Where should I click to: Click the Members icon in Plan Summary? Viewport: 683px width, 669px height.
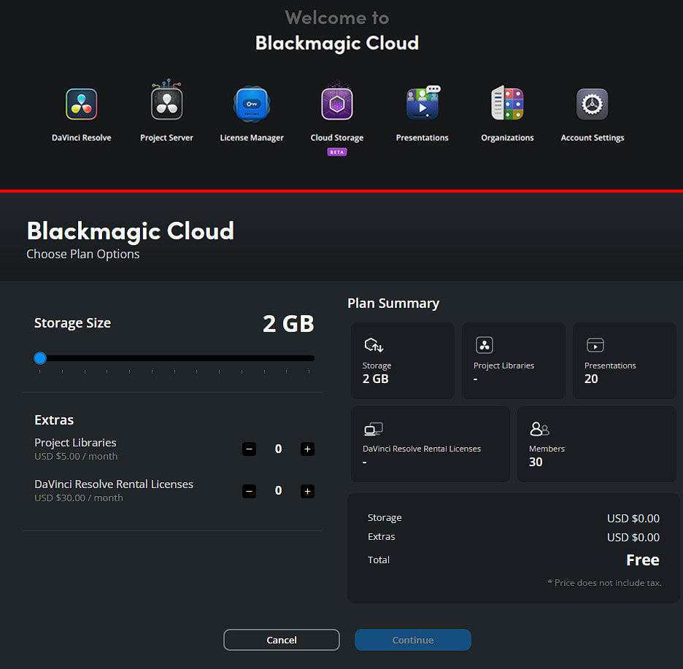click(539, 429)
